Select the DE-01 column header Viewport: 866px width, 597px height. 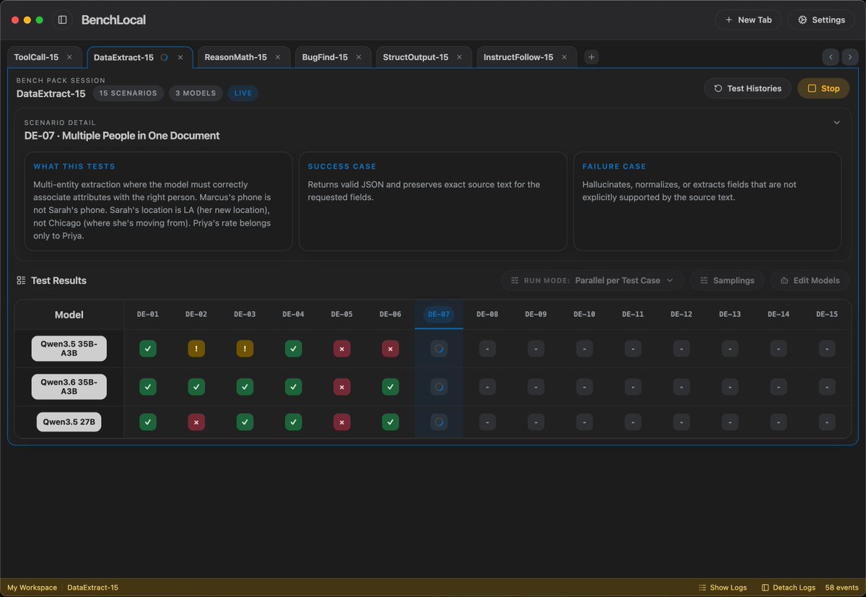[x=148, y=314]
